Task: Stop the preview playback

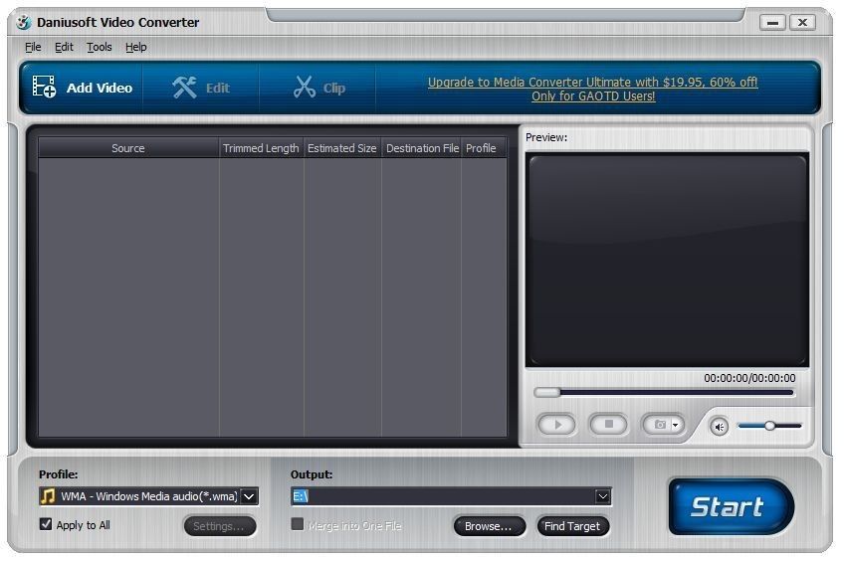Action: tap(608, 425)
